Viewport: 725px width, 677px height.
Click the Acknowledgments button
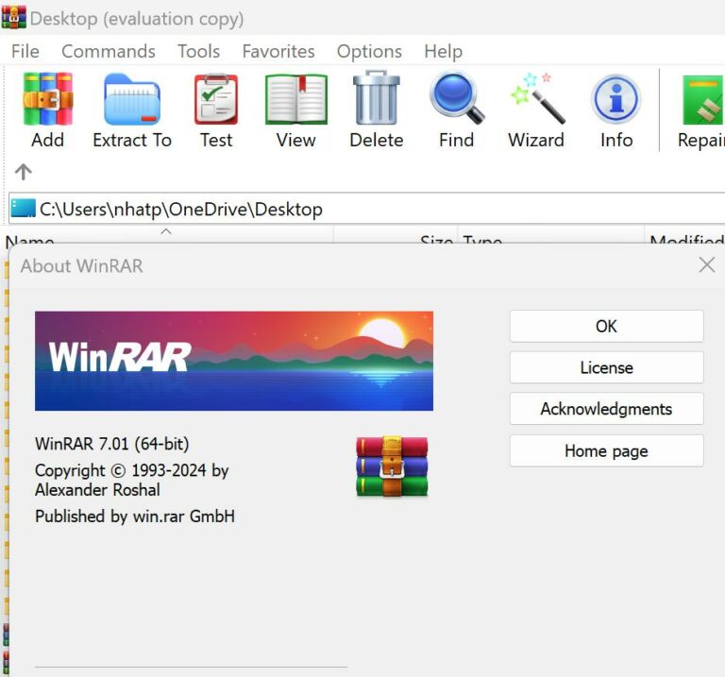[606, 409]
